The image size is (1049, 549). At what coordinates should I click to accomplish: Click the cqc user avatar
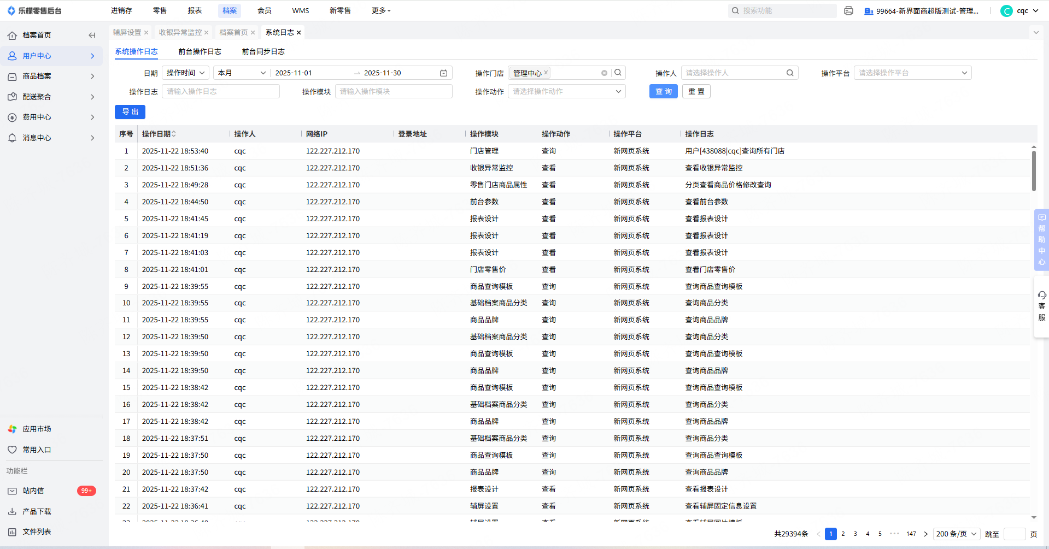click(1006, 11)
